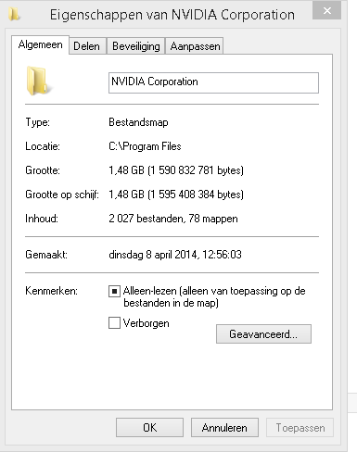Click the large folder icon beside the name field
Image resolution: width=357 pixels, height=452 pixels.
coord(38,81)
